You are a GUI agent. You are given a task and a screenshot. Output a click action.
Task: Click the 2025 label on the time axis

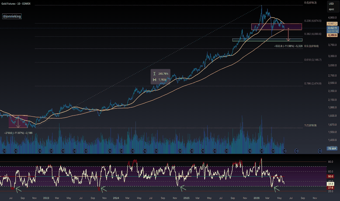click(x=186, y=198)
